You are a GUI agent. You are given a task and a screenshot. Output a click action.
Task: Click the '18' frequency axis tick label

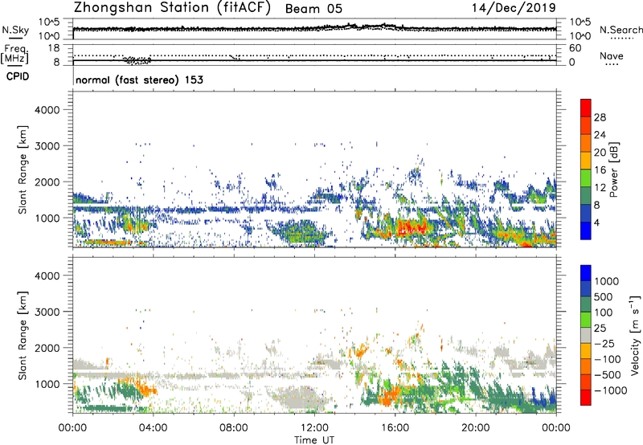tap(54, 48)
